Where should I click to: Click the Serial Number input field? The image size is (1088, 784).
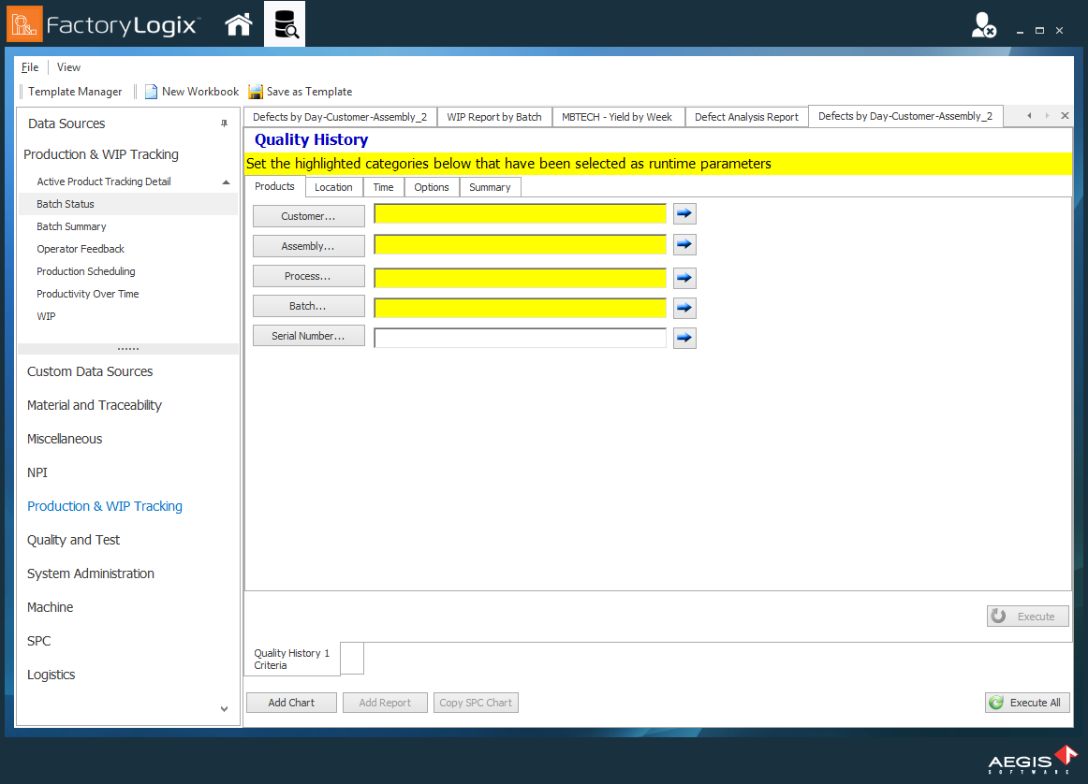point(520,338)
